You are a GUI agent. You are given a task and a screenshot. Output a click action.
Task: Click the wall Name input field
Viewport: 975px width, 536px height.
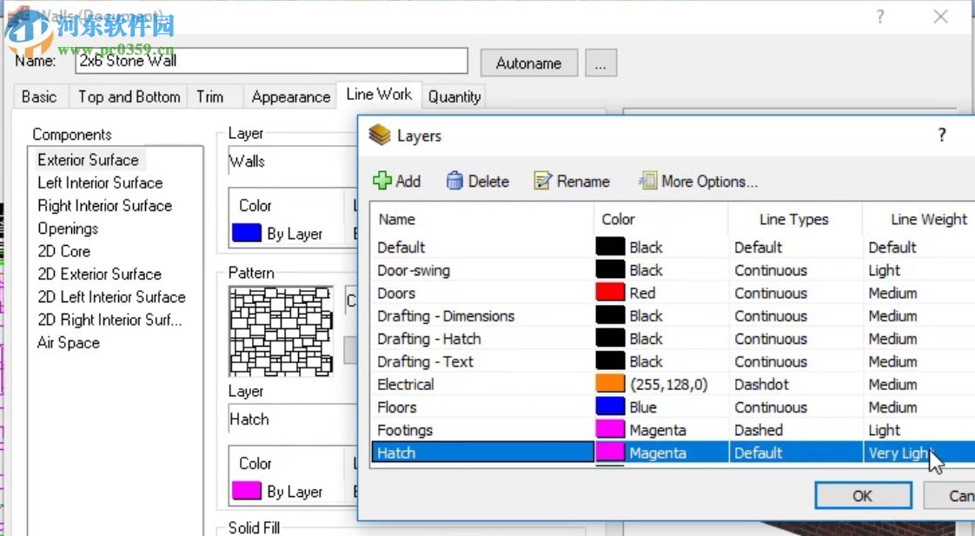(x=271, y=61)
